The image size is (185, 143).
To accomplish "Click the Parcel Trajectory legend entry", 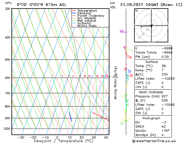I will tap(91, 16).
